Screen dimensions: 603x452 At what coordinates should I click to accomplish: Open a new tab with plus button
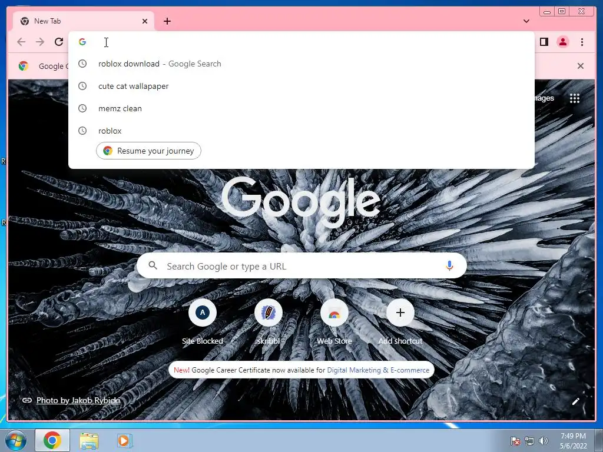point(167,21)
